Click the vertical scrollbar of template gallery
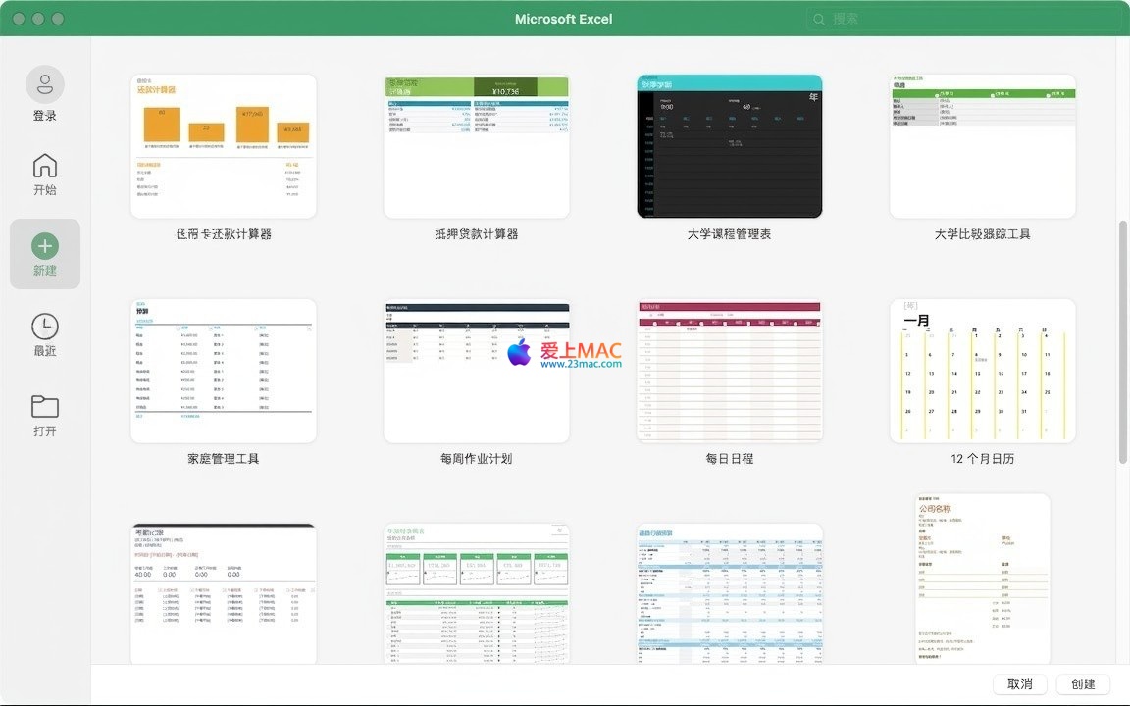The image size is (1130, 706). (1123, 343)
